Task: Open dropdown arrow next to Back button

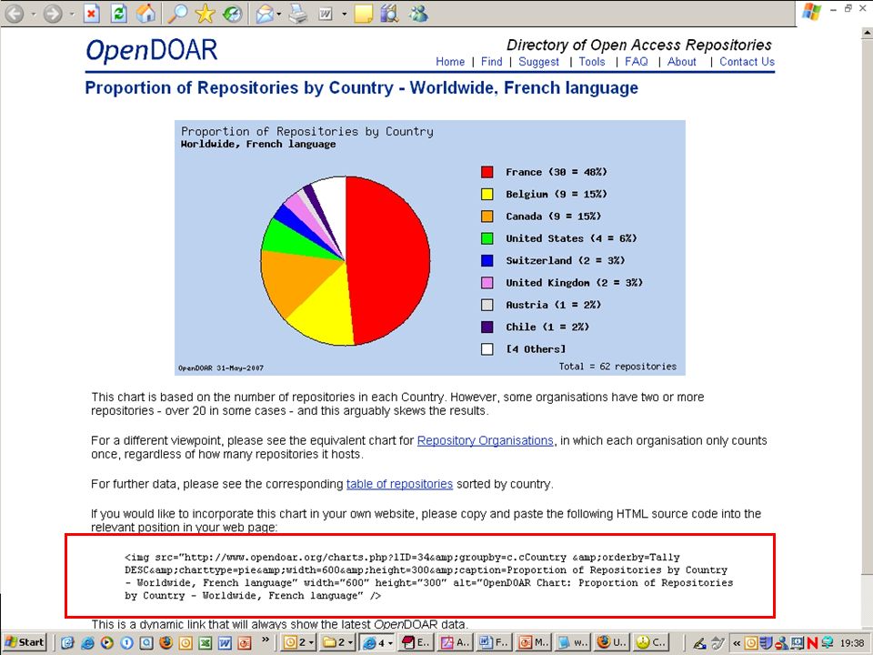Action: click(33, 14)
